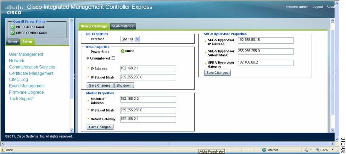Click the Shutdown button
This screenshot has width=346, height=154.
point(124,85)
